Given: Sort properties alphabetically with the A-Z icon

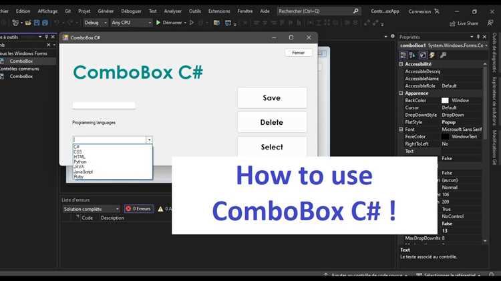Looking at the screenshot, I should pos(412,55).
